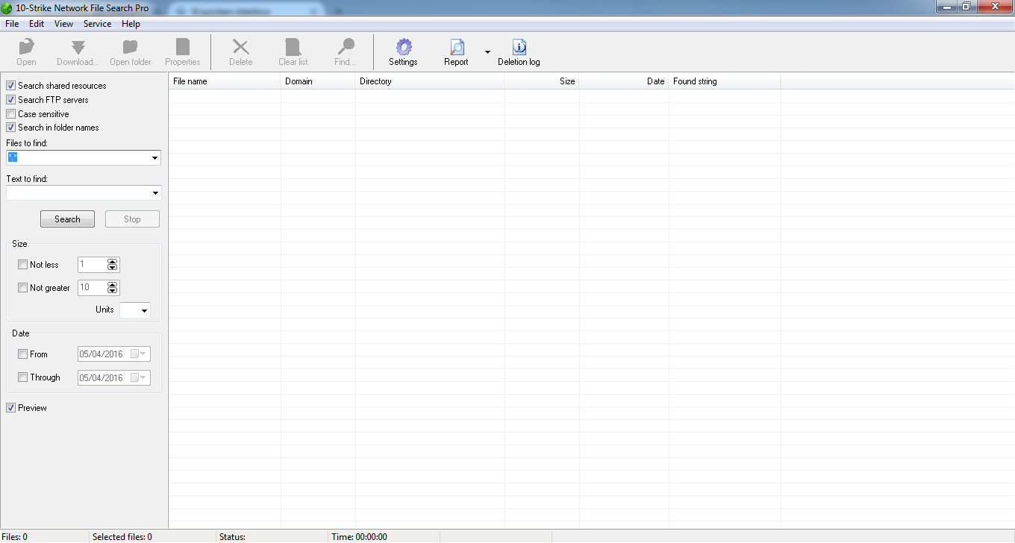This screenshot has height=543, width=1015.
Task: Click the Delete toolbar icon
Action: tap(240, 52)
